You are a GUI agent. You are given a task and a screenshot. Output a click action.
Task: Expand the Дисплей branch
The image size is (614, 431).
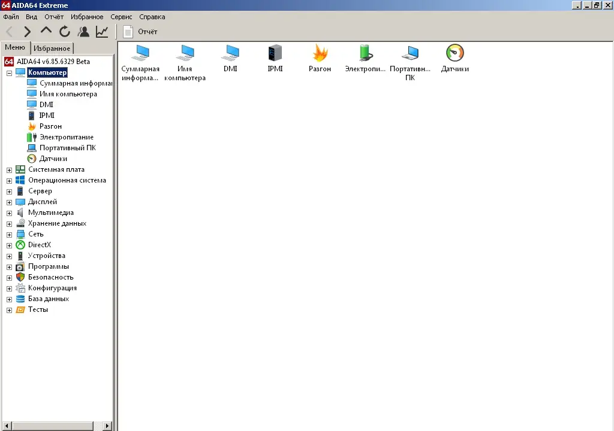9,202
